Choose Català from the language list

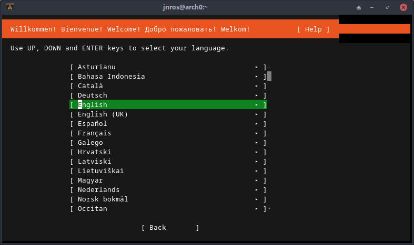tap(168, 86)
